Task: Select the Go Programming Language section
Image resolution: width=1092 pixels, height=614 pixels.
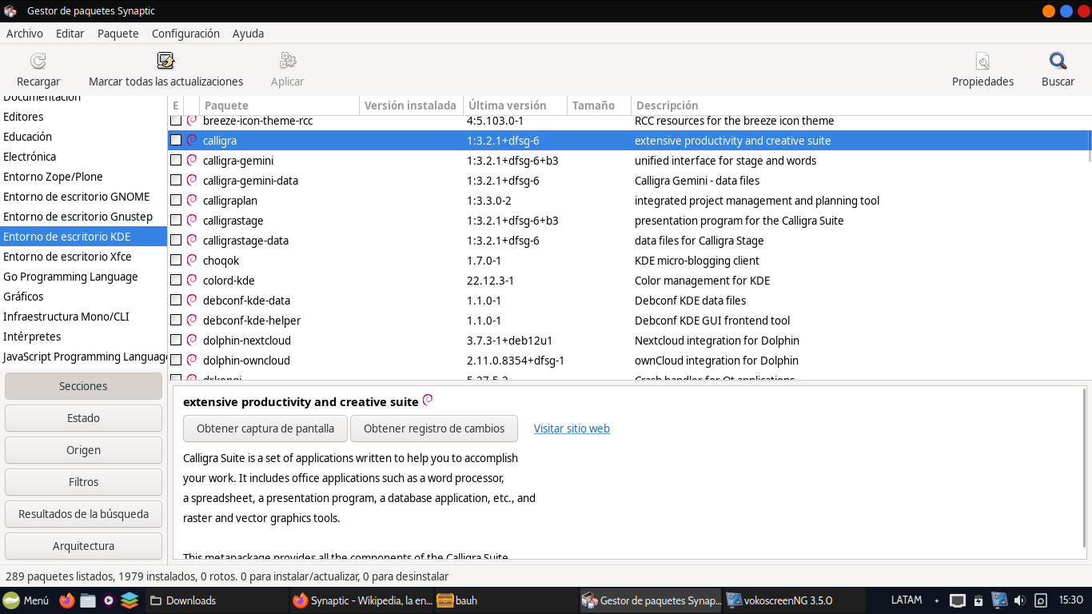Action: 83,277
